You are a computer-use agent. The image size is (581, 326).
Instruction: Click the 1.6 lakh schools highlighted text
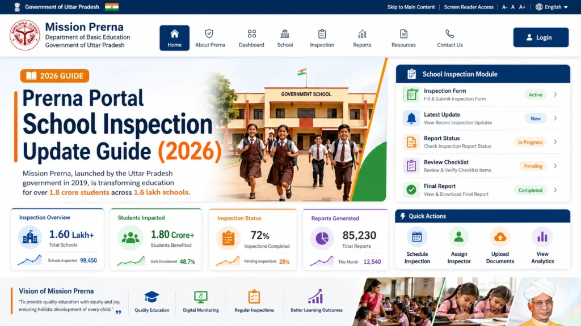(x=161, y=192)
